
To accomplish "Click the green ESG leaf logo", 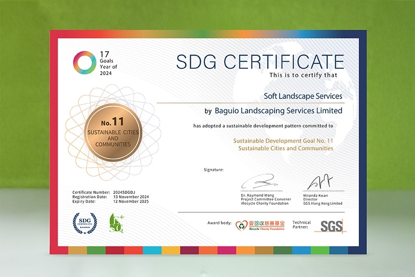I will coord(116,223).
